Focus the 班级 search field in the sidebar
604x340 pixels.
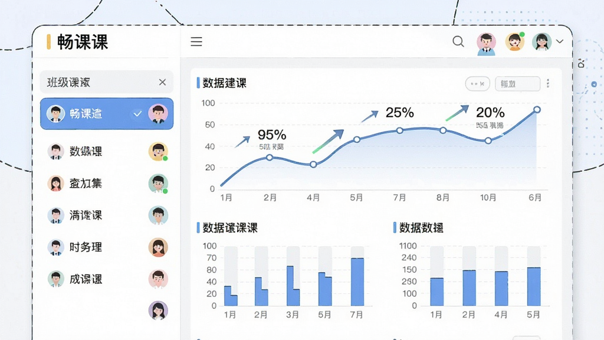107,81
